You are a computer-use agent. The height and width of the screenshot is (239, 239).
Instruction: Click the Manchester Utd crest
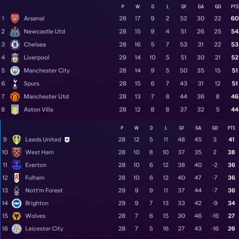[15, 97]
